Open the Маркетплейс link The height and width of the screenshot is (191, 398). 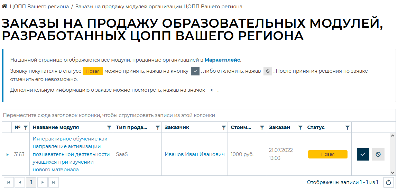222,60
